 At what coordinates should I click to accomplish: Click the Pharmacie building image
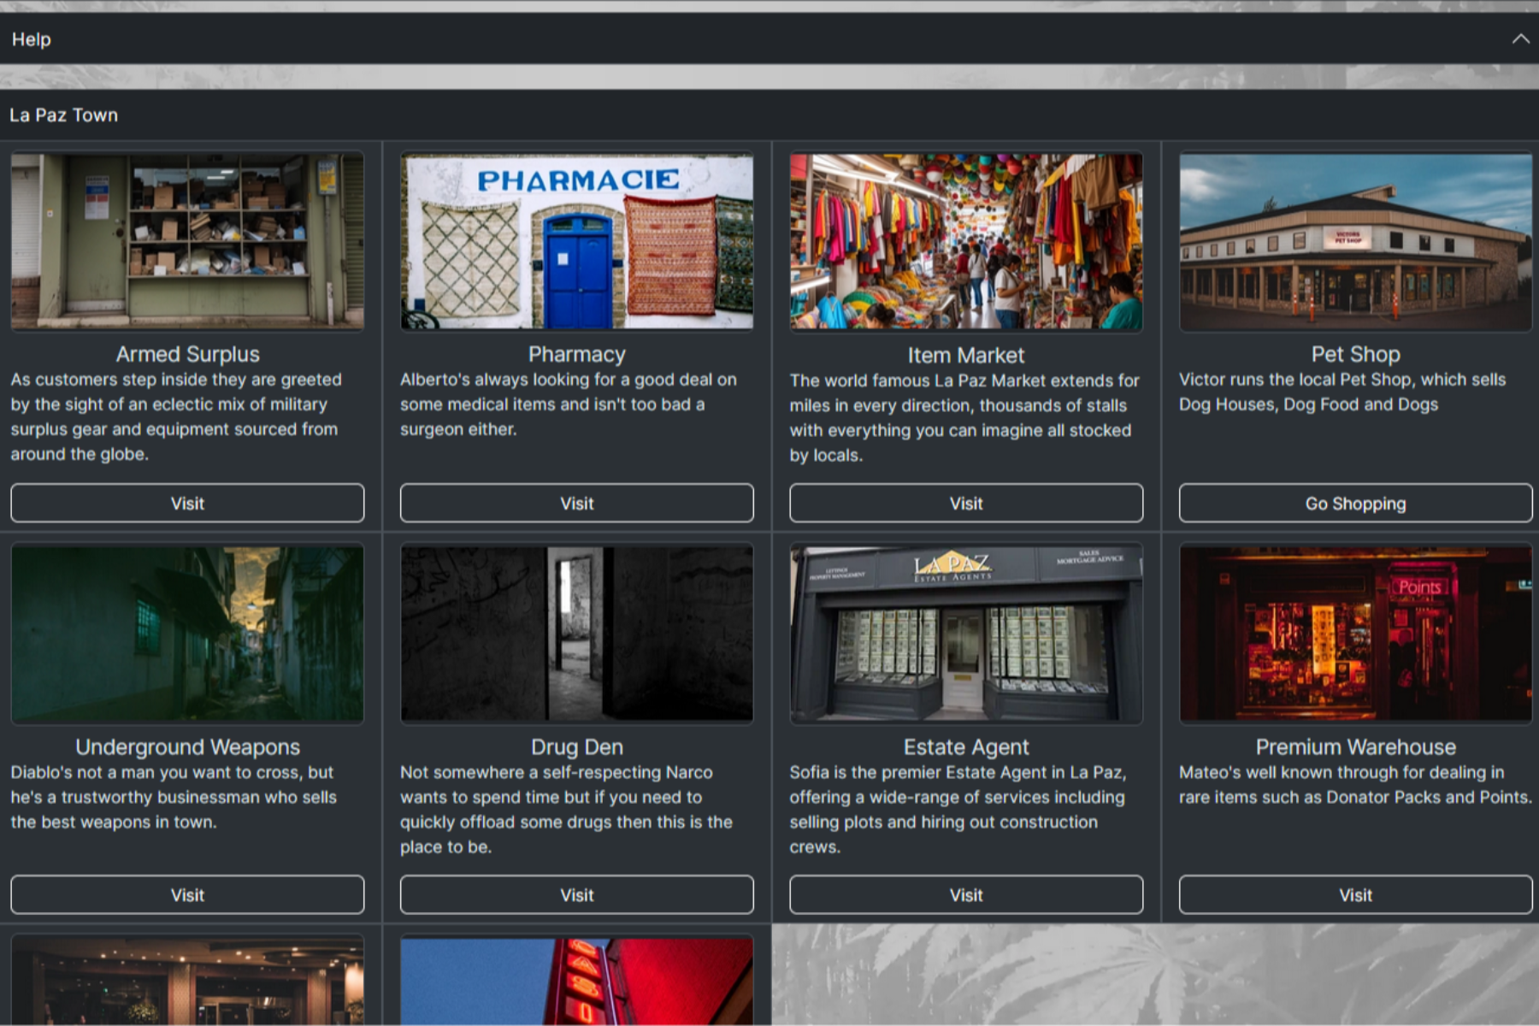577,241
